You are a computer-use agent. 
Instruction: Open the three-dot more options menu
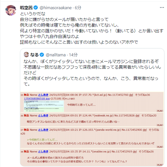tap(162, 8)
